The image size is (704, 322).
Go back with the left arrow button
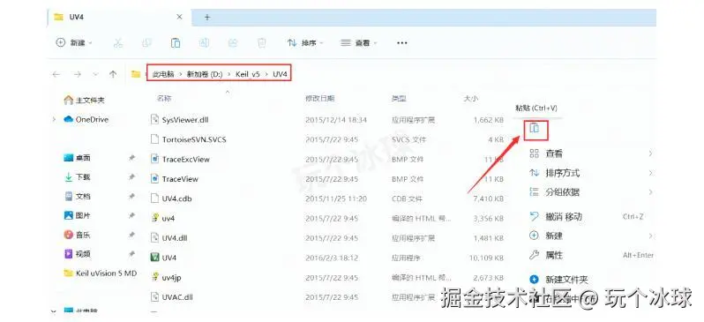[56, 74]
